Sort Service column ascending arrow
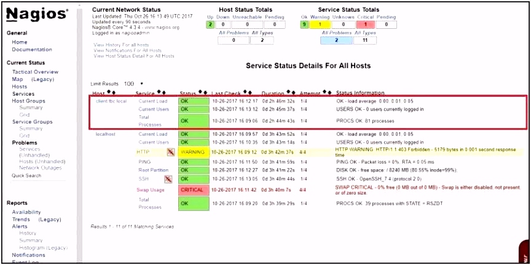 159,92
